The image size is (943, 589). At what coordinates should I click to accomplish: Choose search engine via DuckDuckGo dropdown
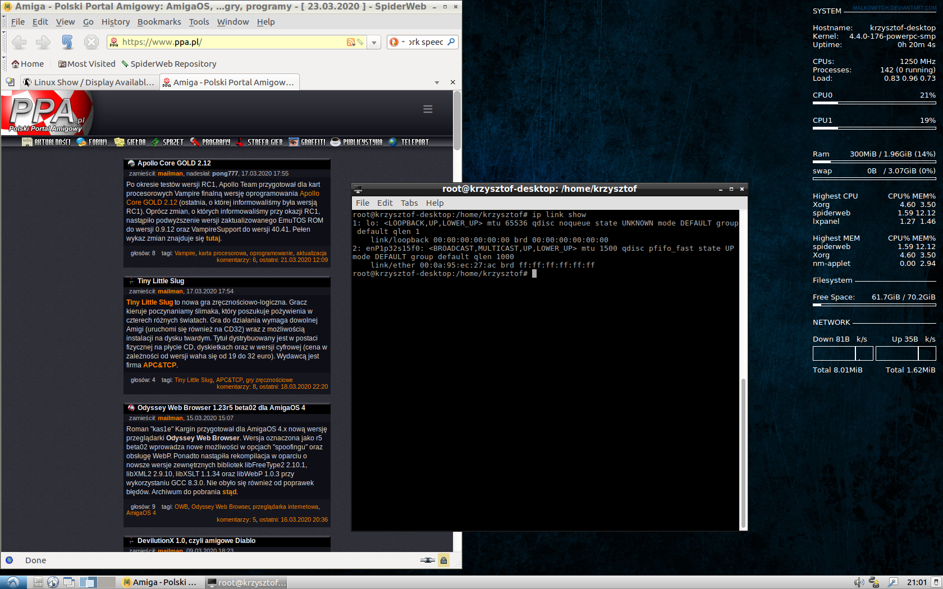click(396, 42)
